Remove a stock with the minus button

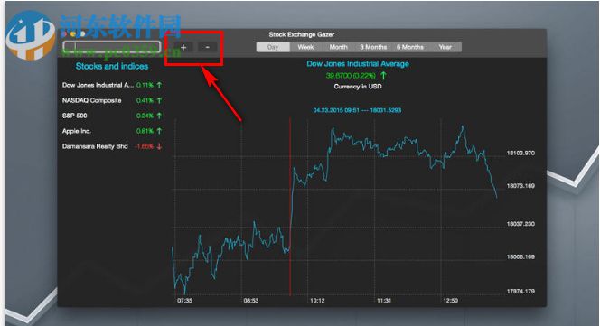[208, 47]
